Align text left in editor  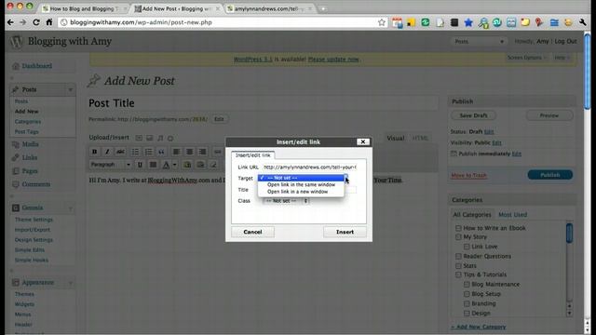pyautogui.click(x=176, y=152)
